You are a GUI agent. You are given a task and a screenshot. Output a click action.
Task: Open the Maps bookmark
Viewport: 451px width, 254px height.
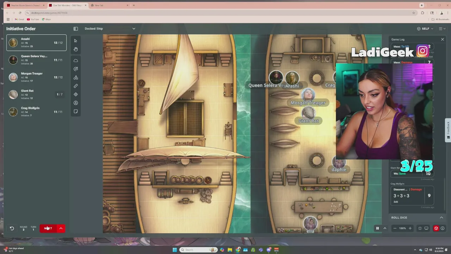[x=47, y=19]
